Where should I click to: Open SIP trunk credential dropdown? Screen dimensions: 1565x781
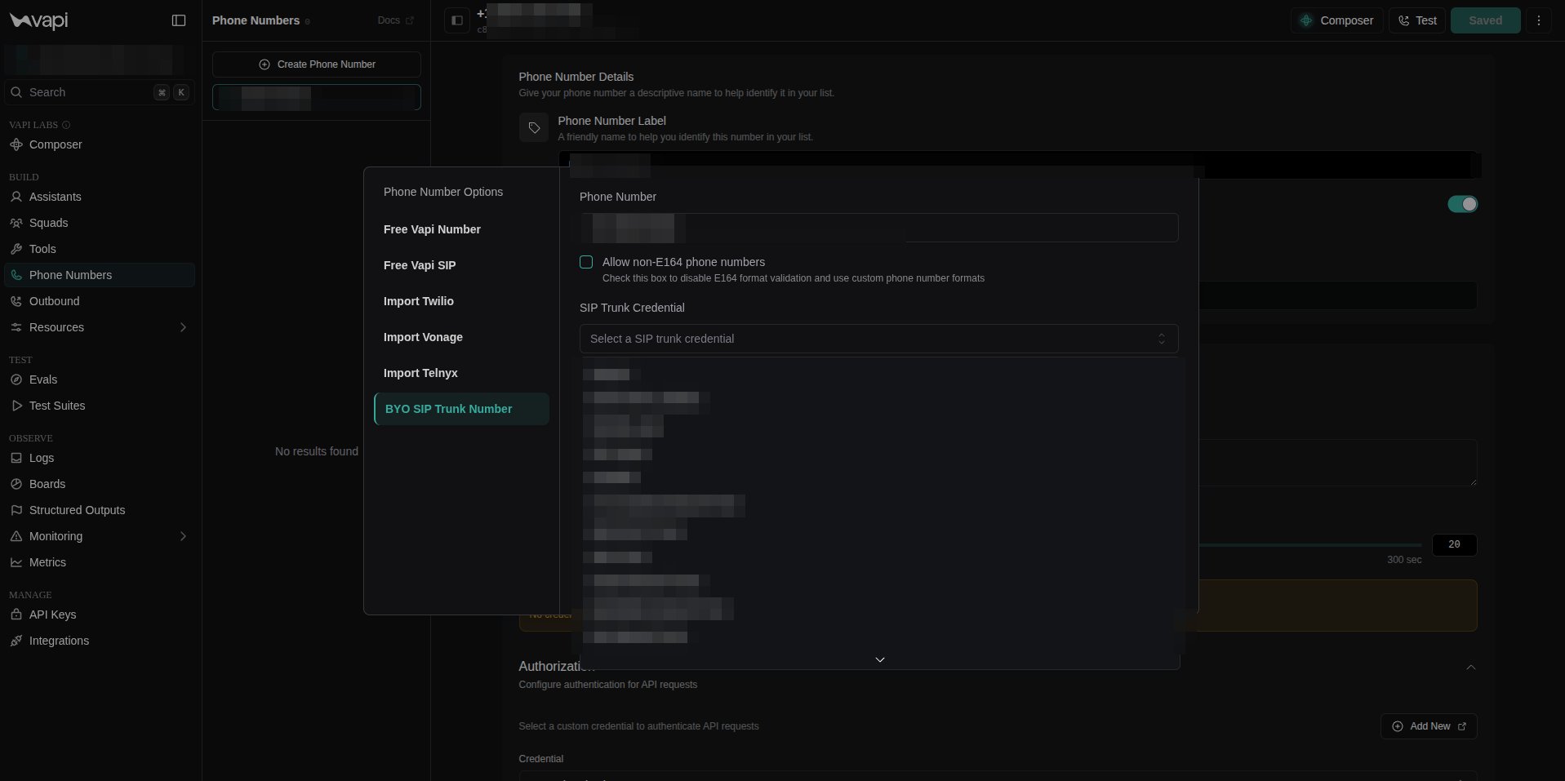(879, 339)
